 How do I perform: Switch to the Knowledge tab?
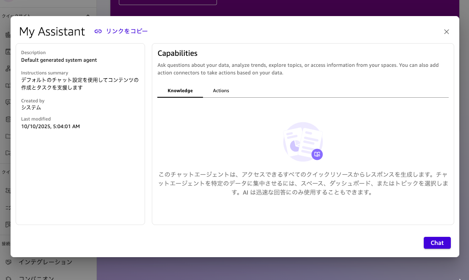click(180, 91)
